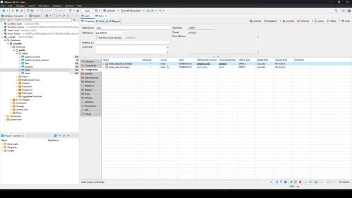This screenshot has width=352, height=198.
Task: Select the adonis_schema table
Action: point(32,57)
